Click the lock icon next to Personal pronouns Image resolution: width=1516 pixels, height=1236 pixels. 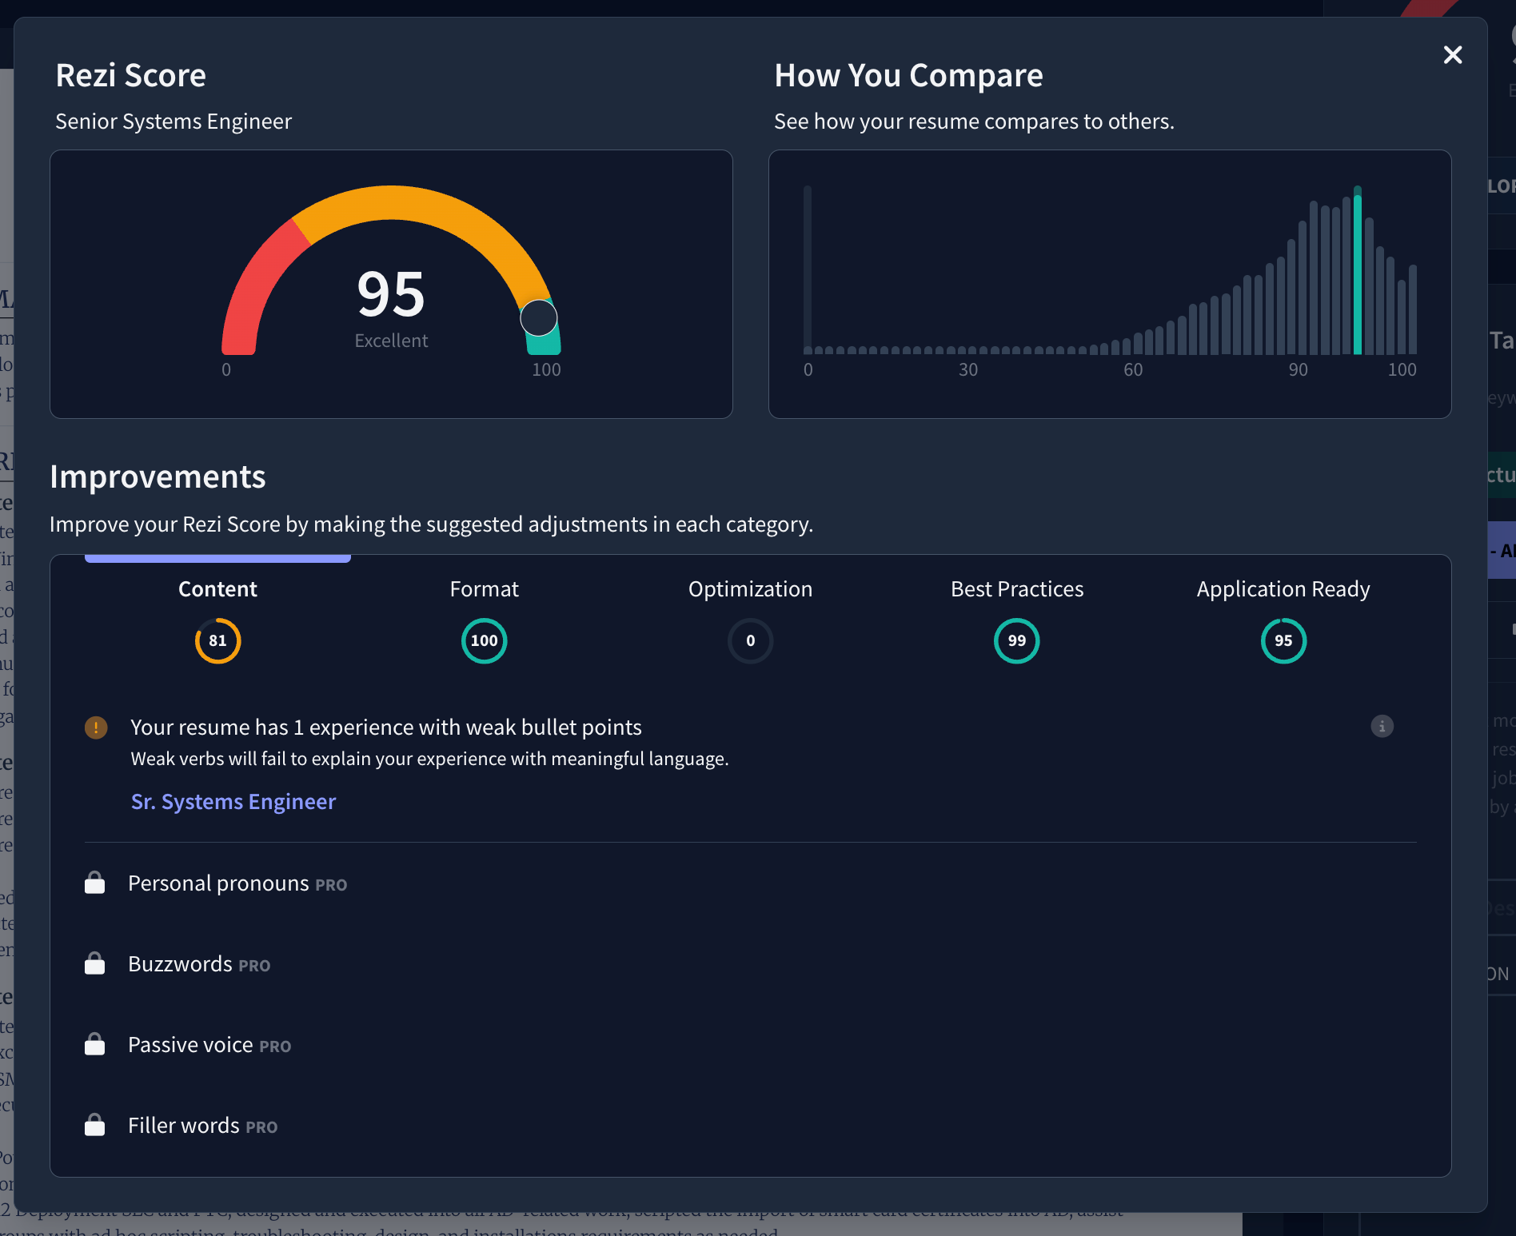pos(95,883)
